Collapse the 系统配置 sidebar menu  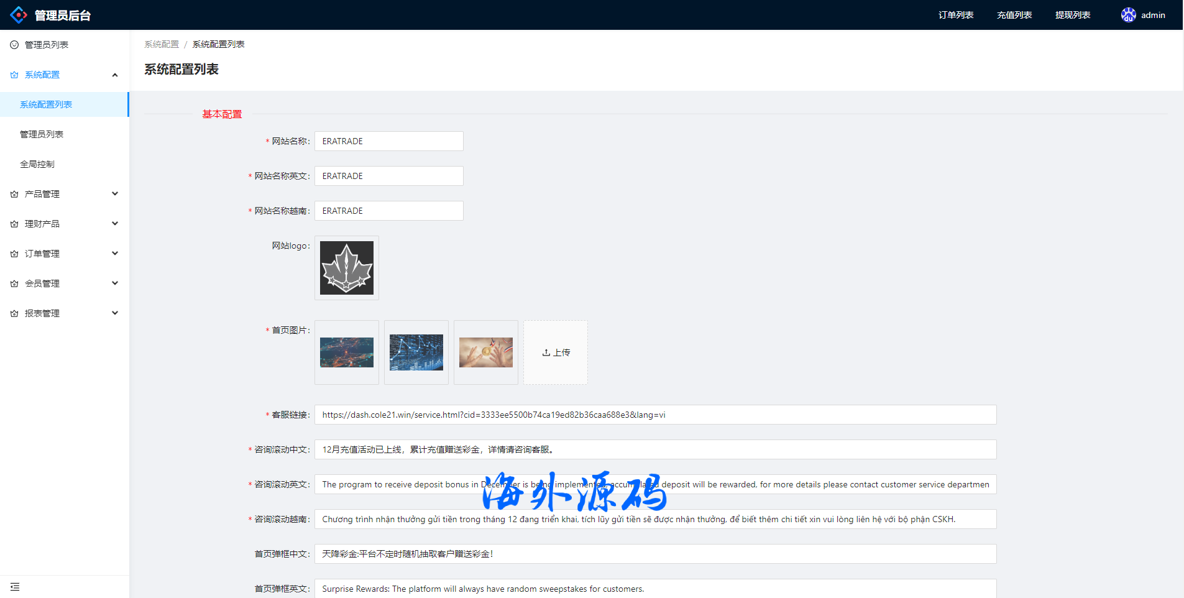pyautogui.click(x=115, y=75)
